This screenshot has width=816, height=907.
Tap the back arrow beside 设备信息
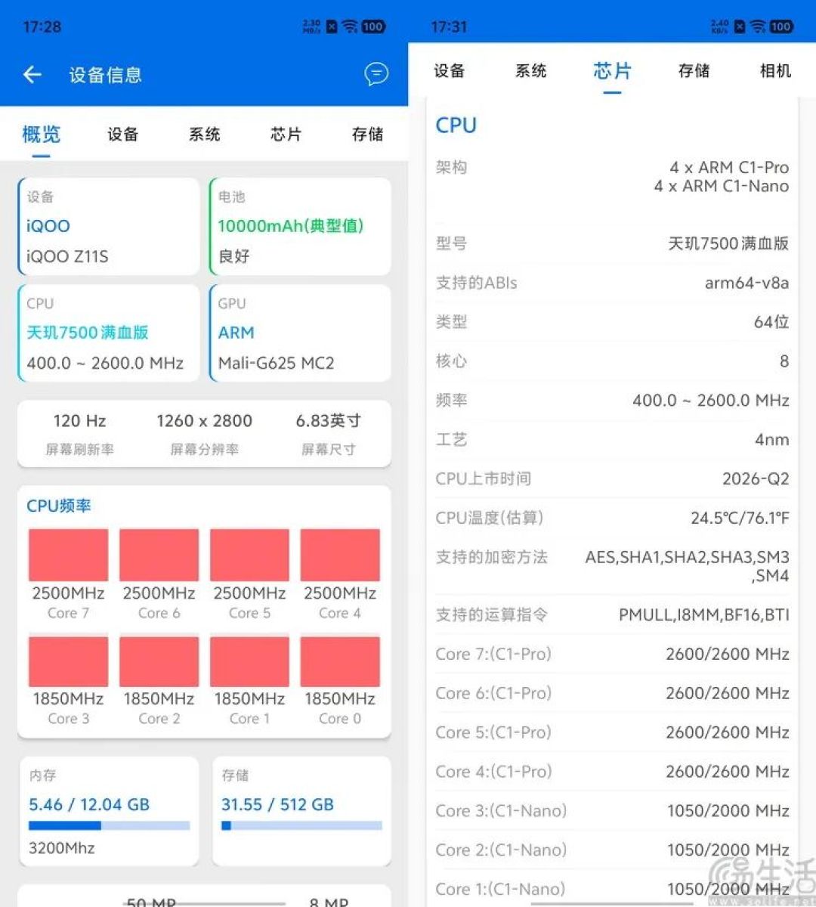(32, 74)
